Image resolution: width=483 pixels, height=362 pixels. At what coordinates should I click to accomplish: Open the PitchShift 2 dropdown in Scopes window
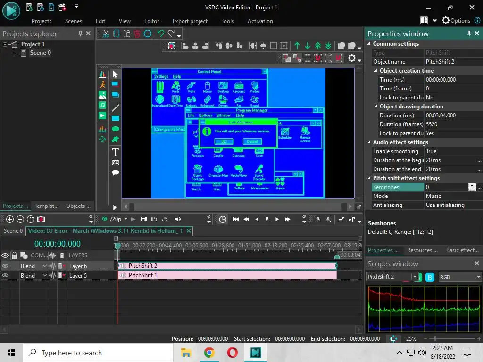click(415, 277)
